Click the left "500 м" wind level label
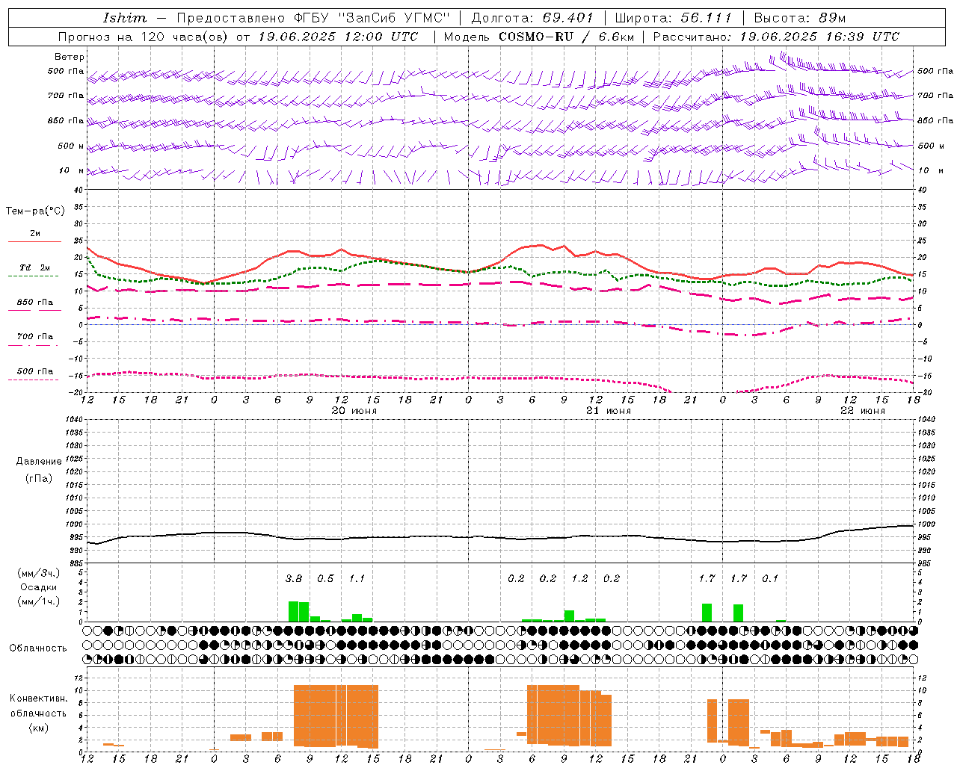The image size is (957, 765). coord(72,146)
